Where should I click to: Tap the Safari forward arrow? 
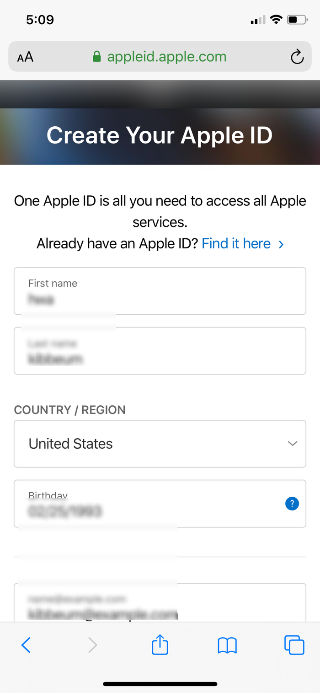point(93,645)
